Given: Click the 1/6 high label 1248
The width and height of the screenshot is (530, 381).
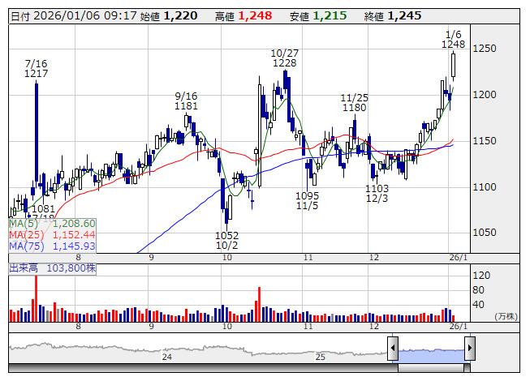Looking at the screenshot, I should pyautogui.click(x=453, y=44).
